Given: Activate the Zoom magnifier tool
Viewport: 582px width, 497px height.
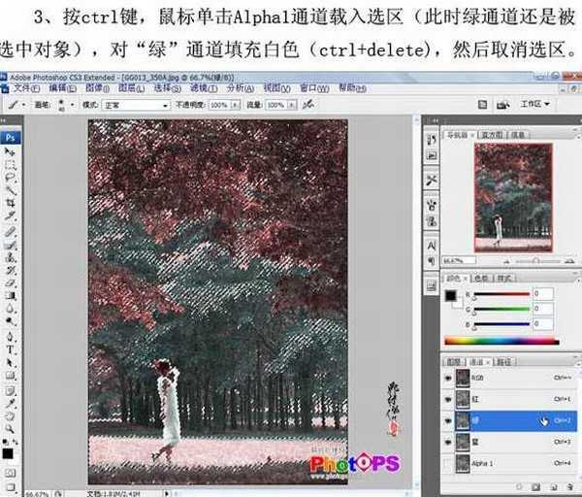Looking at the screenshot, I should [10, 428].
